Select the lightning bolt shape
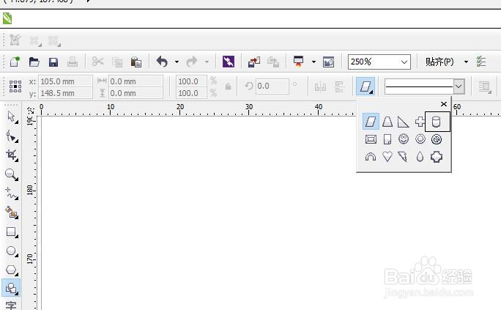This screenshot has height=310, width=501. pyautogui.click(x=403, y=157)
